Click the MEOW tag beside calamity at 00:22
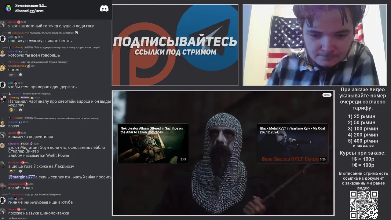Screen dimensions: 391x220 pyautogui.click(x=25, y=97)
